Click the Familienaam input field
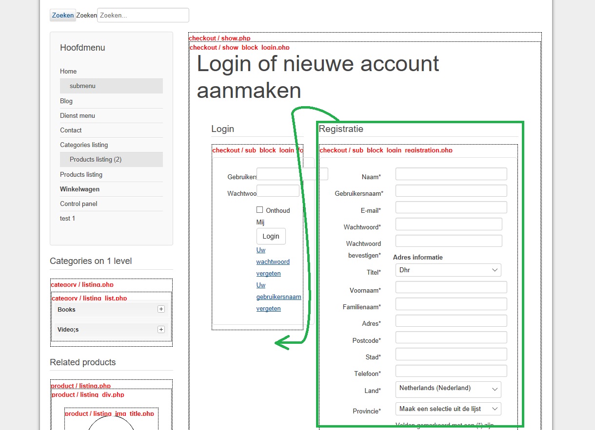 pyautogui.click(x=451, y=304)
